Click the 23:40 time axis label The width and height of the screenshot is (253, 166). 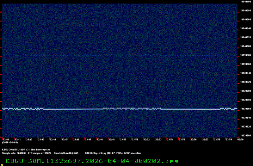tap(6, 139)
